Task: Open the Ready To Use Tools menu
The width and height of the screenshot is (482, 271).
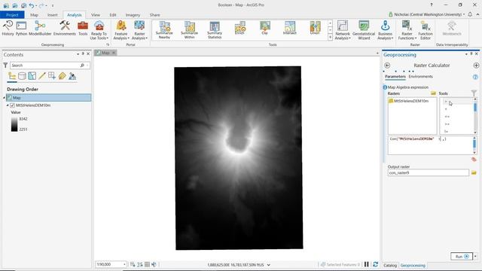Action: 99,30
